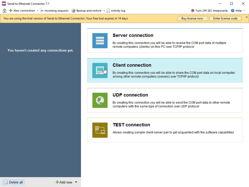Image resolution: width=249 pixels, height=187 pixels.
Task: Click the green plus New connection icon
Action: pyautogui.click(x=11, y=11)
